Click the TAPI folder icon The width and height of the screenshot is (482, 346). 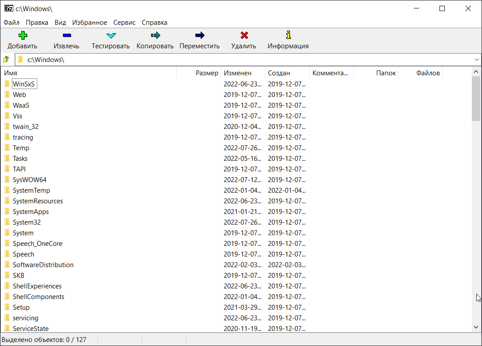click(8, 169)
